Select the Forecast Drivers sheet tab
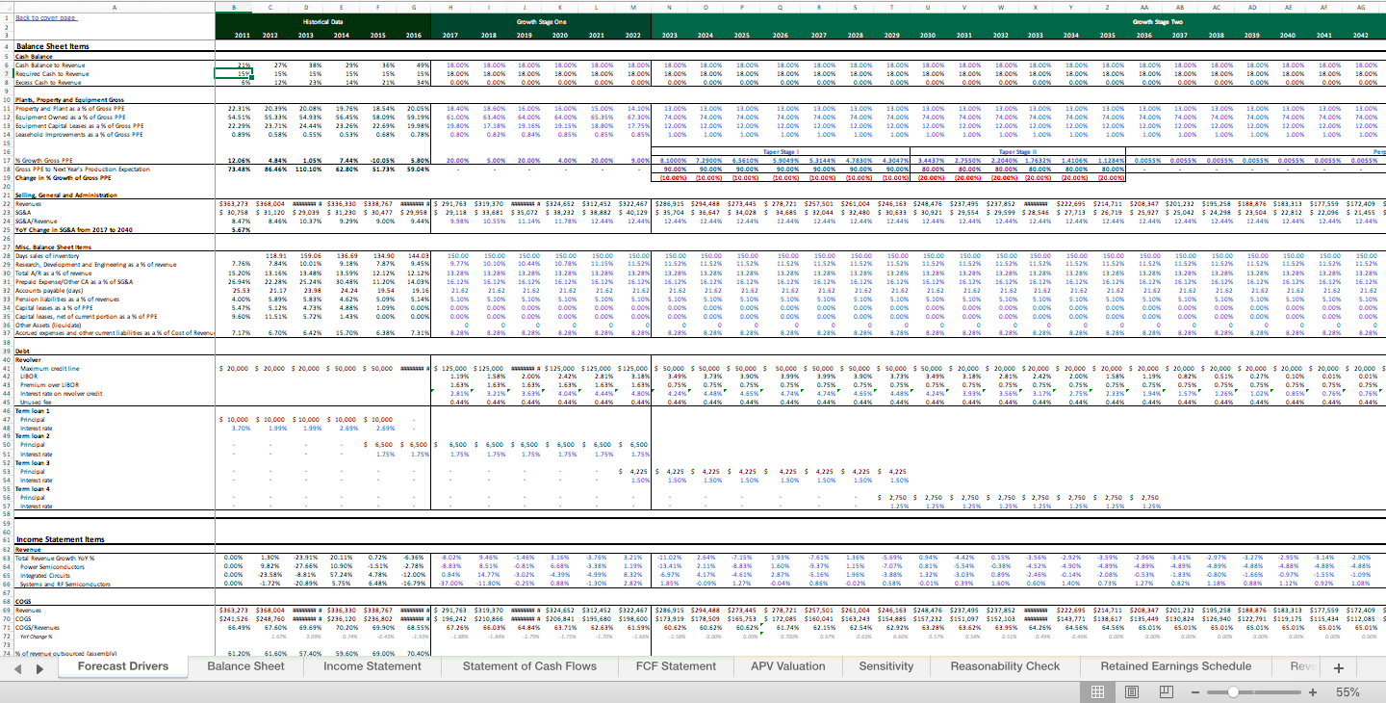Screen dimensions: 1386x703 click(x=123, y=666)
